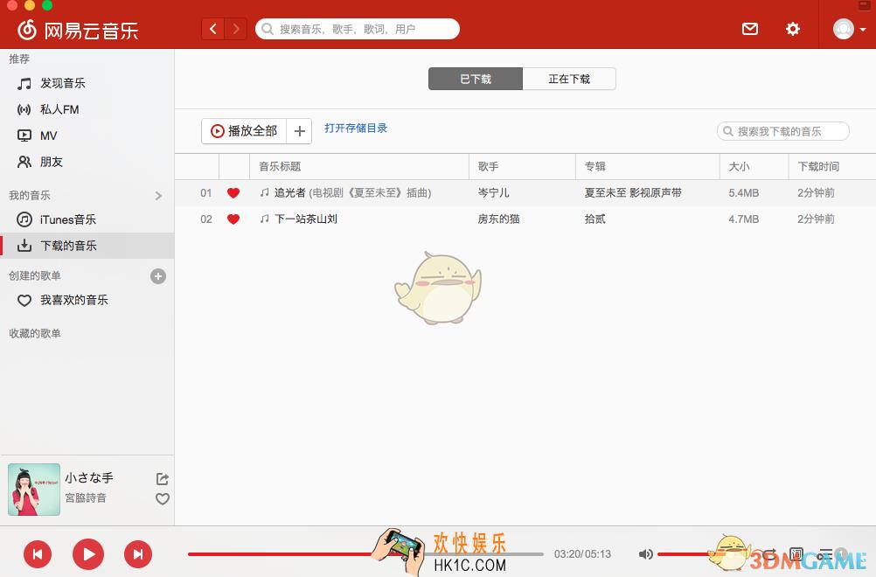The image size is (876, 577).
Task: Go back with the left arrow button
Action: tap(212, 29)
